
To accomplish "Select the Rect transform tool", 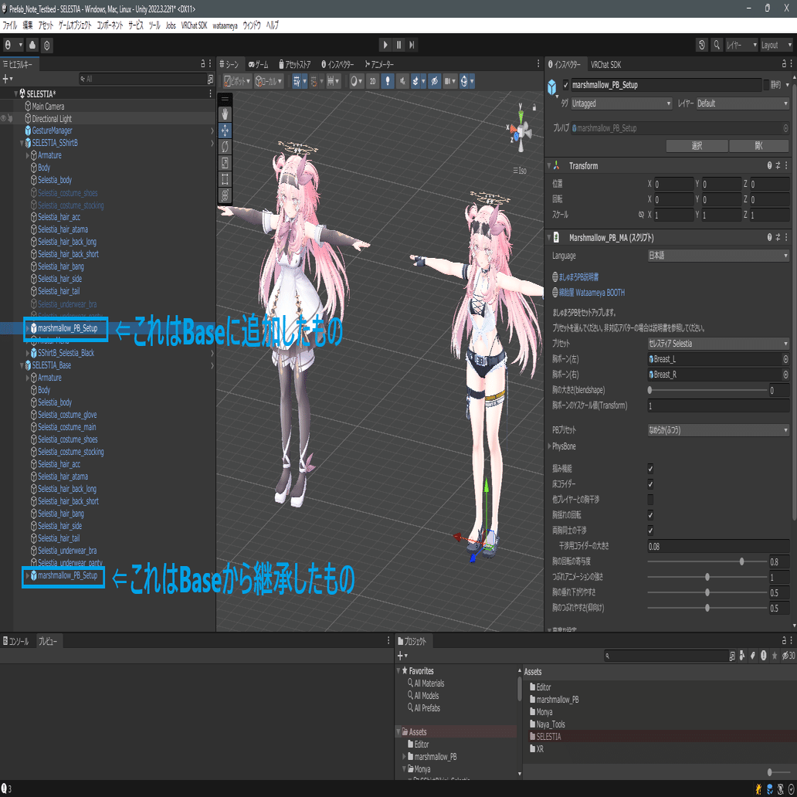I will click(x=226, y=179).
